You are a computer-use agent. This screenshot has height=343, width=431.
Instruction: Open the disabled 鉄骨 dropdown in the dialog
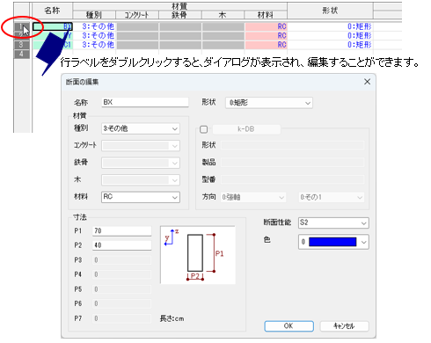click(141, 163)
